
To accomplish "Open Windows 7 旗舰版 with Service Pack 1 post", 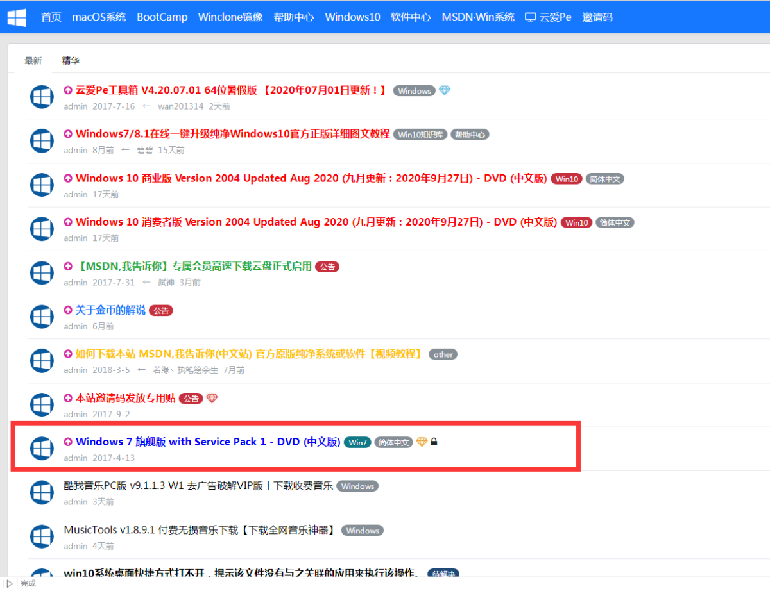I will point(207,442).
